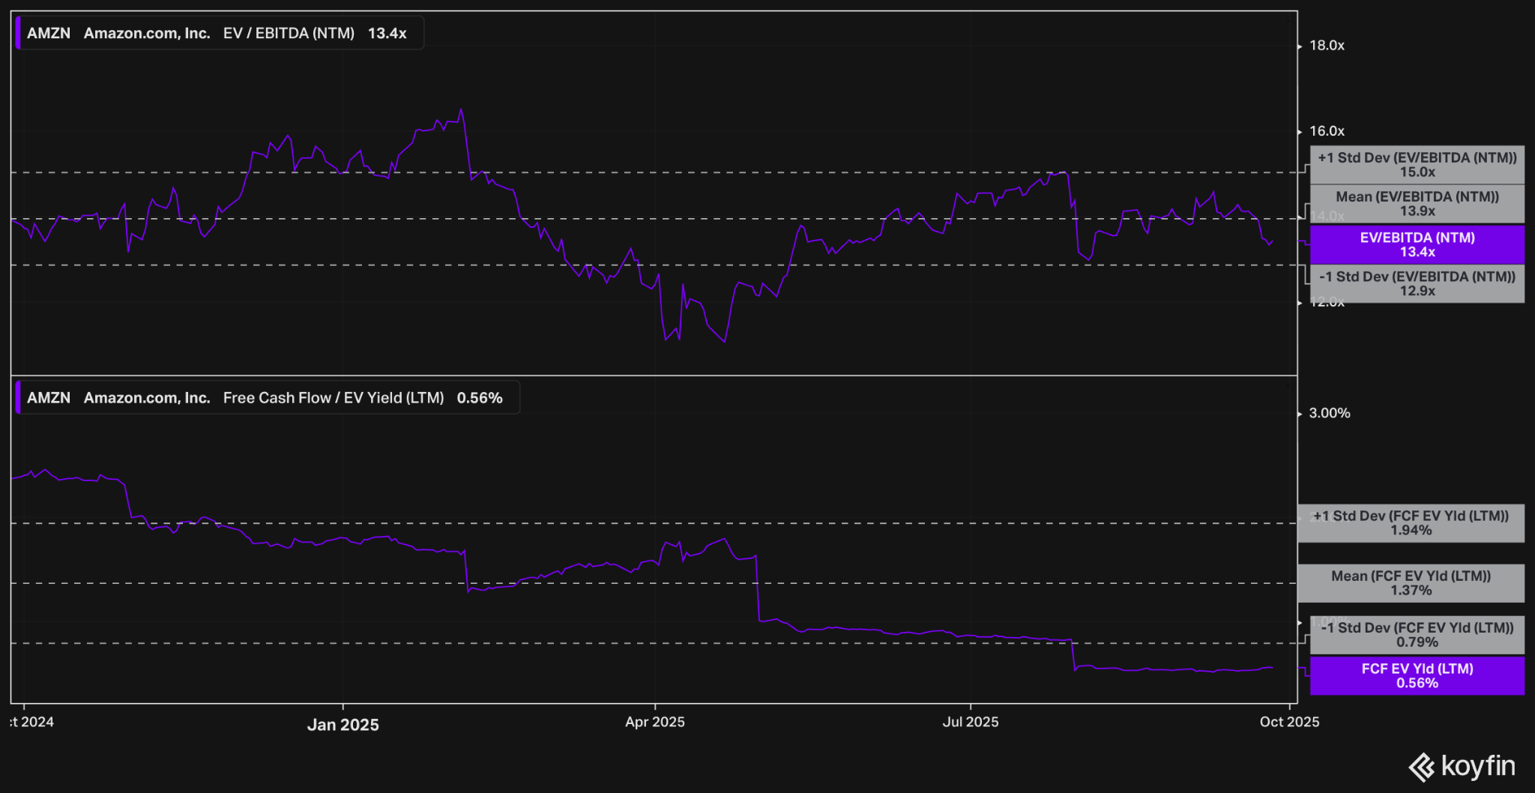This screenshot has width=1535, height=793.
Task: Click the 3.00% y-axis tick label
Action: click(1330, 413)
